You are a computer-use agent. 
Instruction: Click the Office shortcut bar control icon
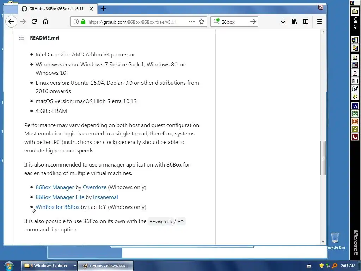click(x=352, y=3)
